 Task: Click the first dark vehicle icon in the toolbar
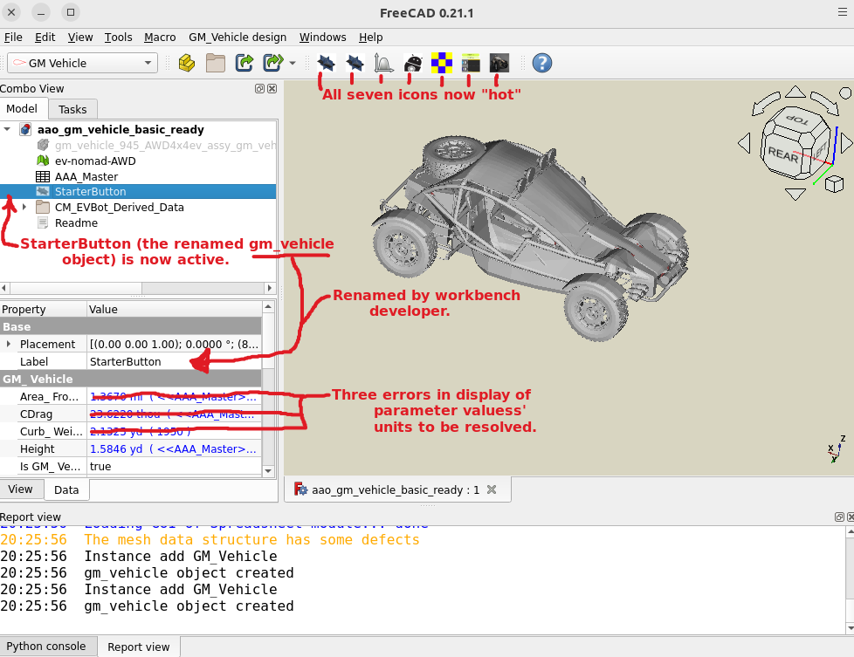(x=327, y=63)
